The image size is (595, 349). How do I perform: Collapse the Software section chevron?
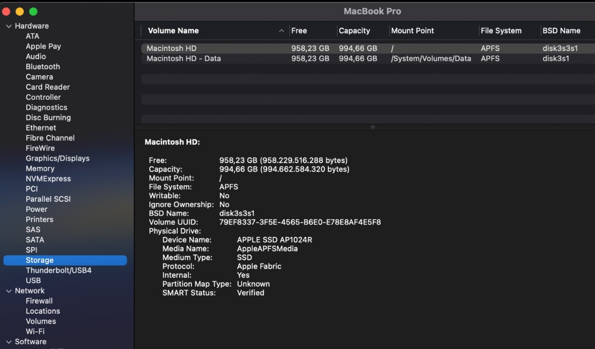8,342
